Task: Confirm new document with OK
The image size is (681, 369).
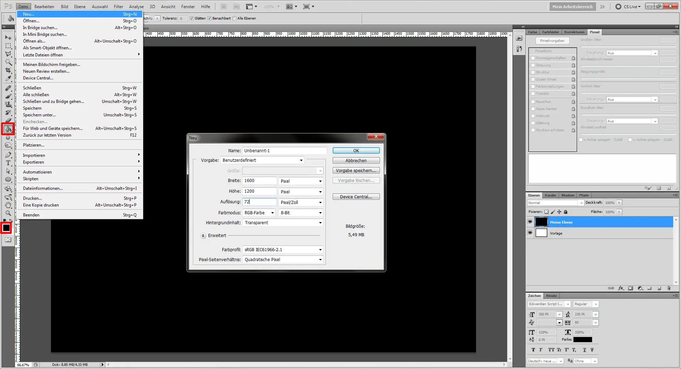Action: pyautogui.click(x=356, y=150)
